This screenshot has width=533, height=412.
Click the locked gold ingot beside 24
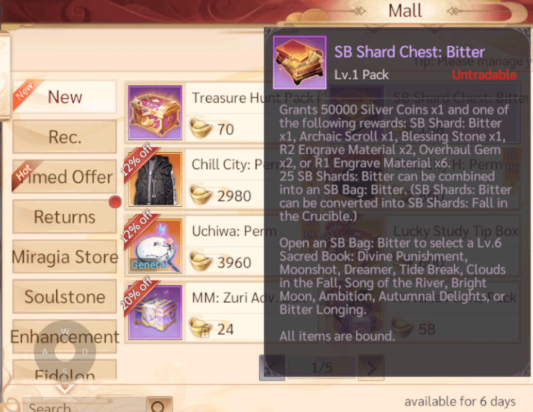[x=201, y=328]
